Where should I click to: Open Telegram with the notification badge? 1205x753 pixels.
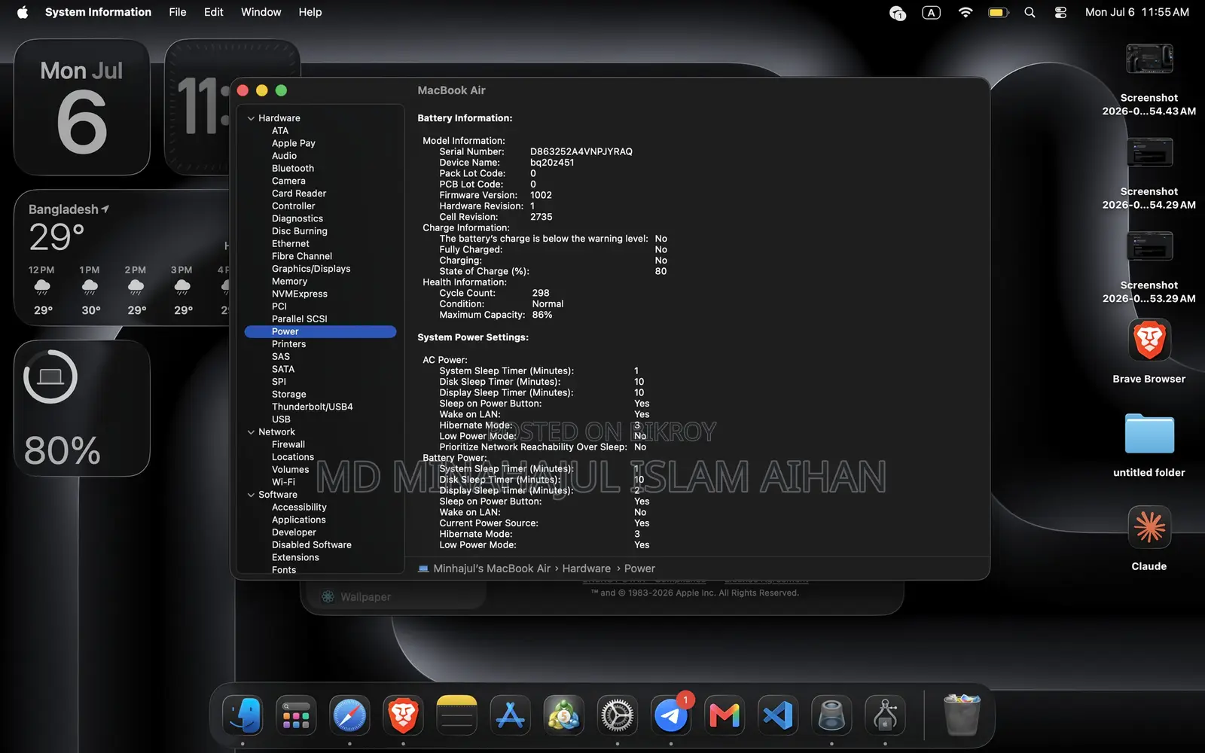[x=671, y=715]
